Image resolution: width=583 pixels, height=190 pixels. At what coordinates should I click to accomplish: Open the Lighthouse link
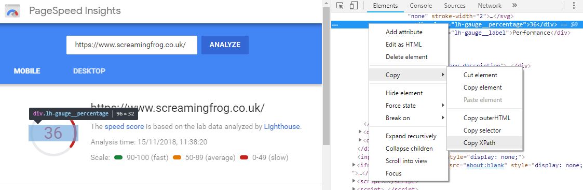282,126
